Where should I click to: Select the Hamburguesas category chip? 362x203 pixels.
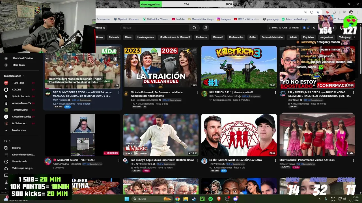pos(145,37)
